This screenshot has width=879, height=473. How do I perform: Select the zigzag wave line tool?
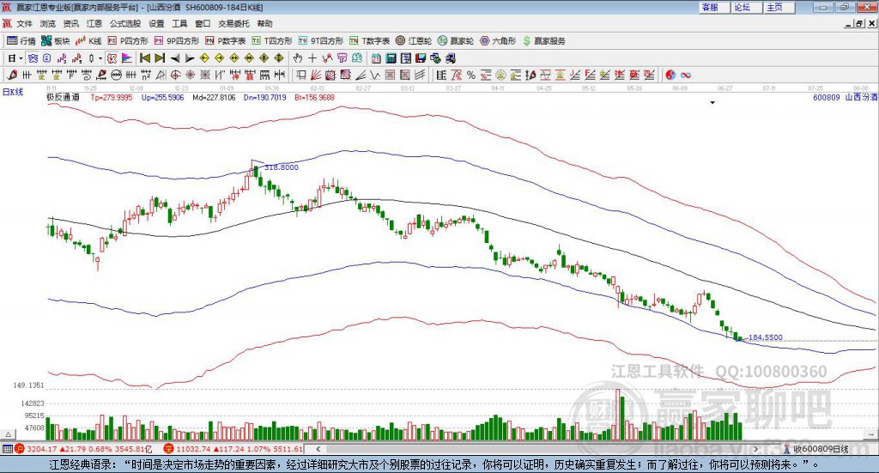coord(375,75)
